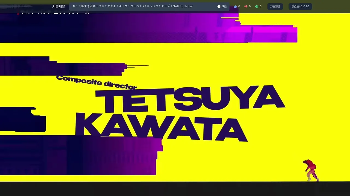Click the video title text containing 'Netflix Japan'
The image size is (350, 196).
pos(133,6)
